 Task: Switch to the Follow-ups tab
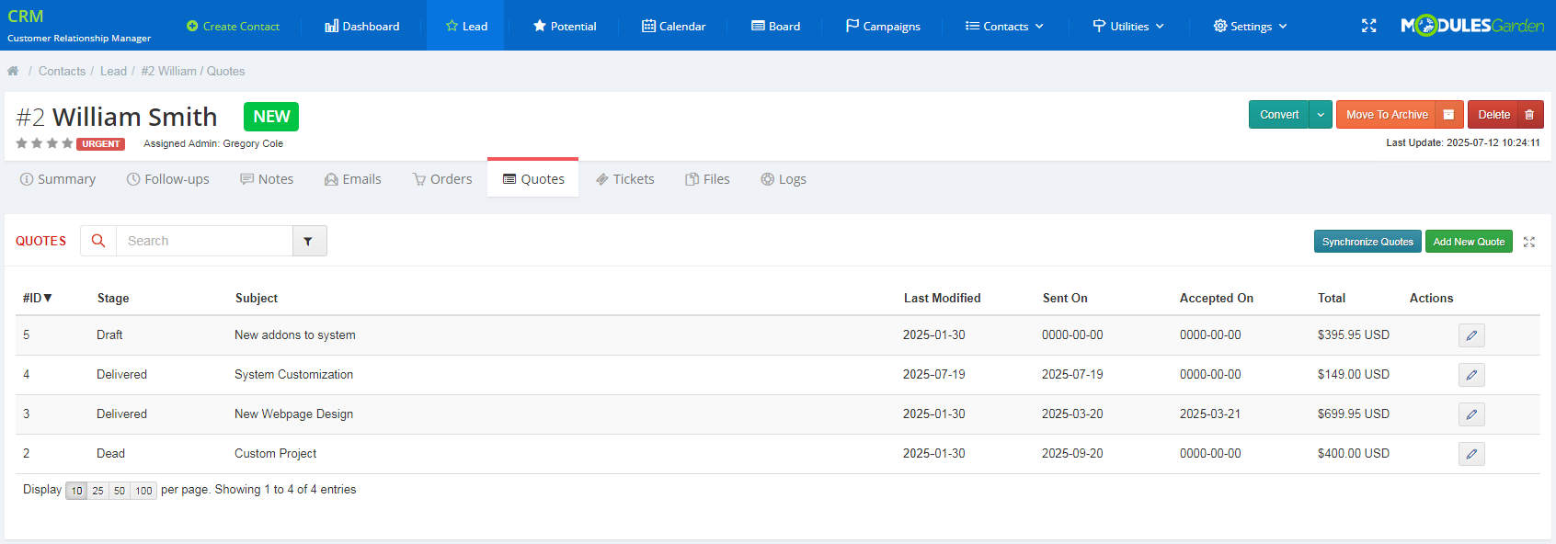pos(168,179)
